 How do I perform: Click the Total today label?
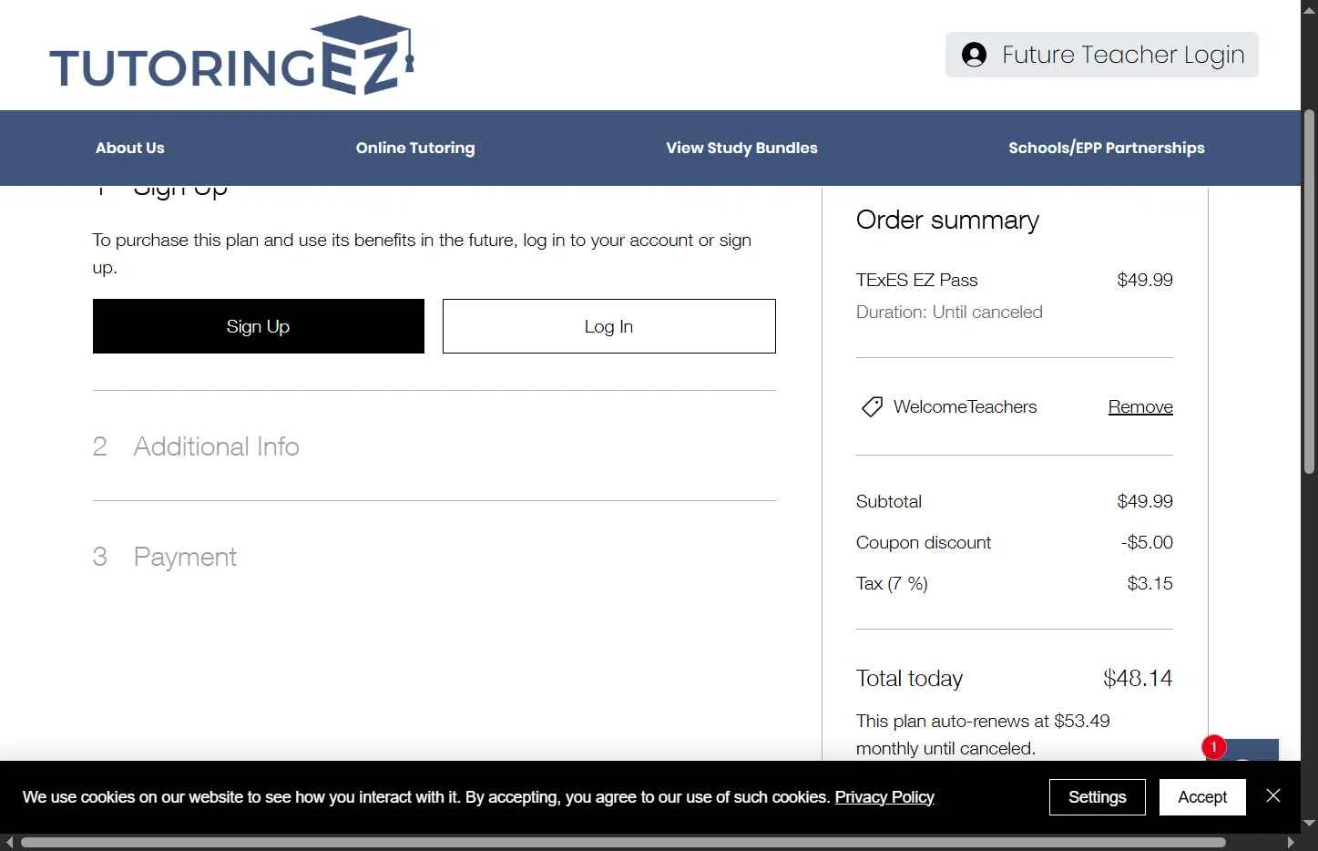coord(909,678)
